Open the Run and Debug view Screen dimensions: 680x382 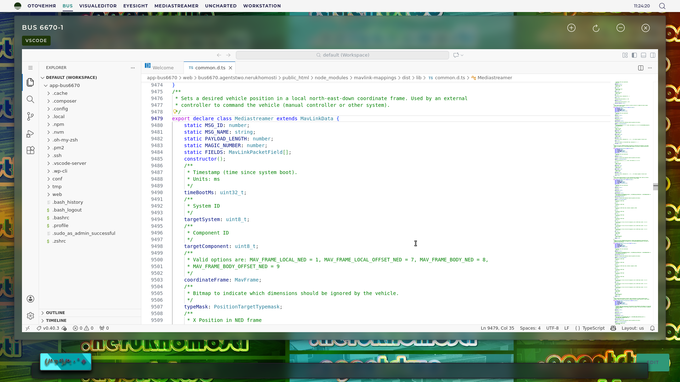coord(30,134)
